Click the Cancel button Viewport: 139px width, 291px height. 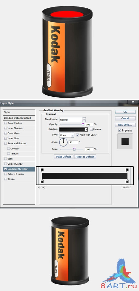tap(125, 118)
